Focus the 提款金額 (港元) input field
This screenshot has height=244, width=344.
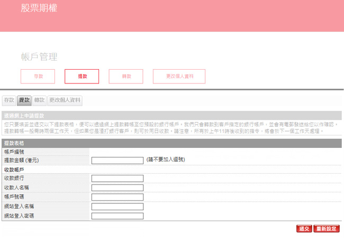click(117, 161)
